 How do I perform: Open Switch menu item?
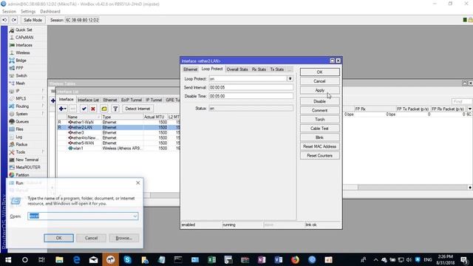[x=21, y=75]
